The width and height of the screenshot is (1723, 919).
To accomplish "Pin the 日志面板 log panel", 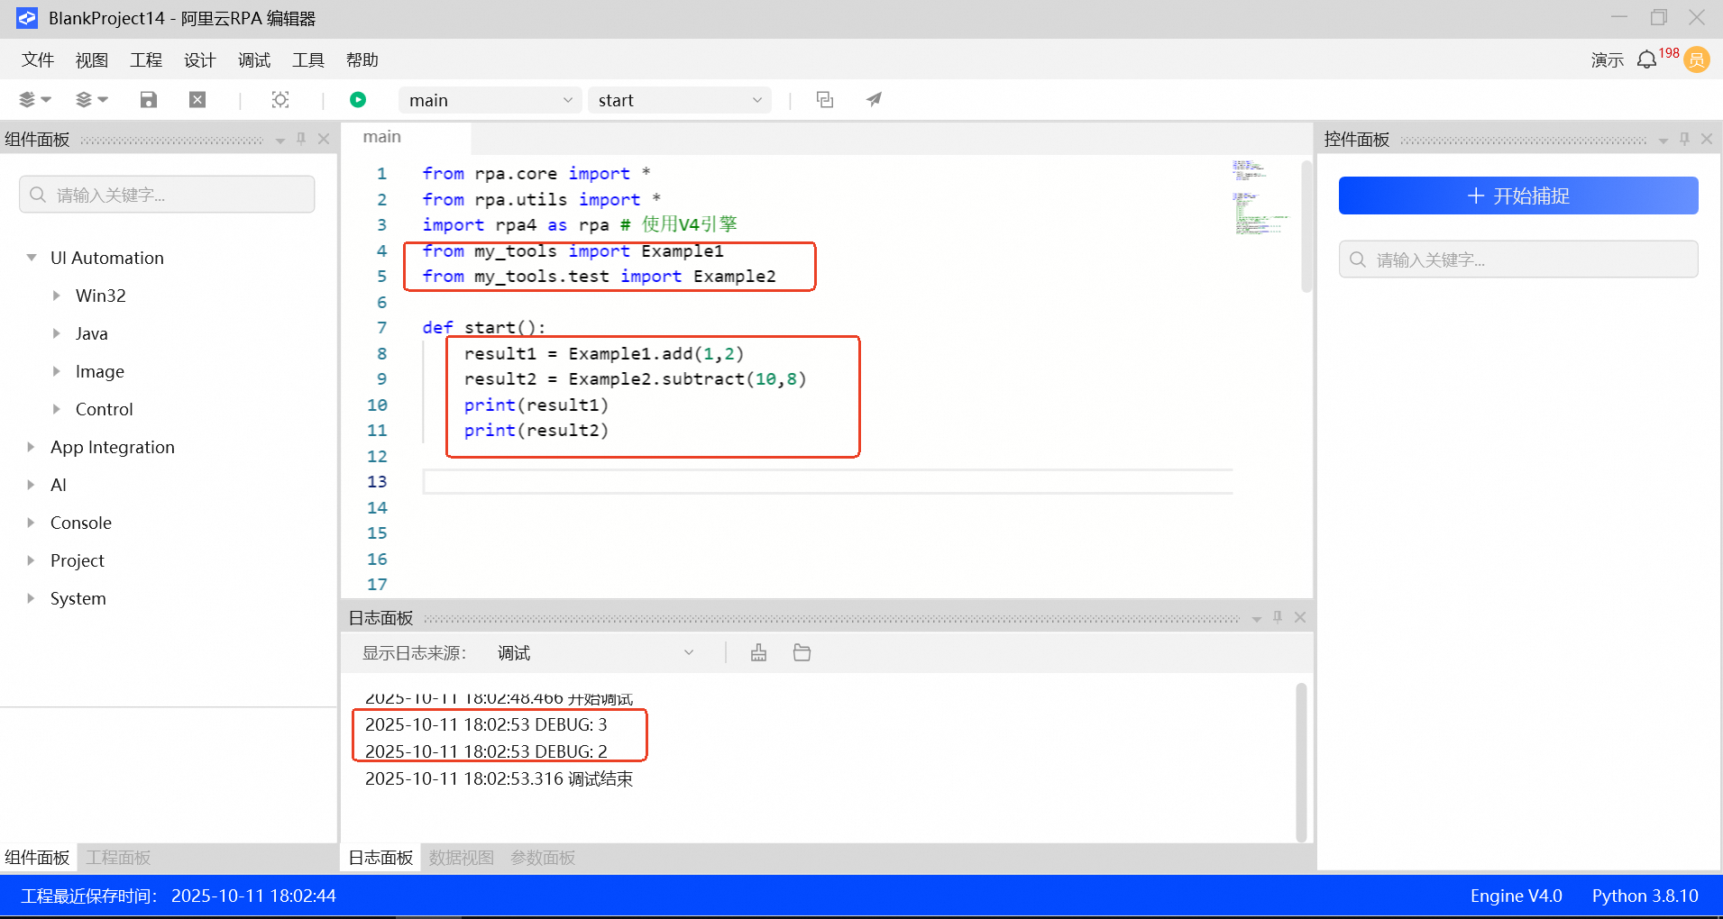I will pos(1278,617).
